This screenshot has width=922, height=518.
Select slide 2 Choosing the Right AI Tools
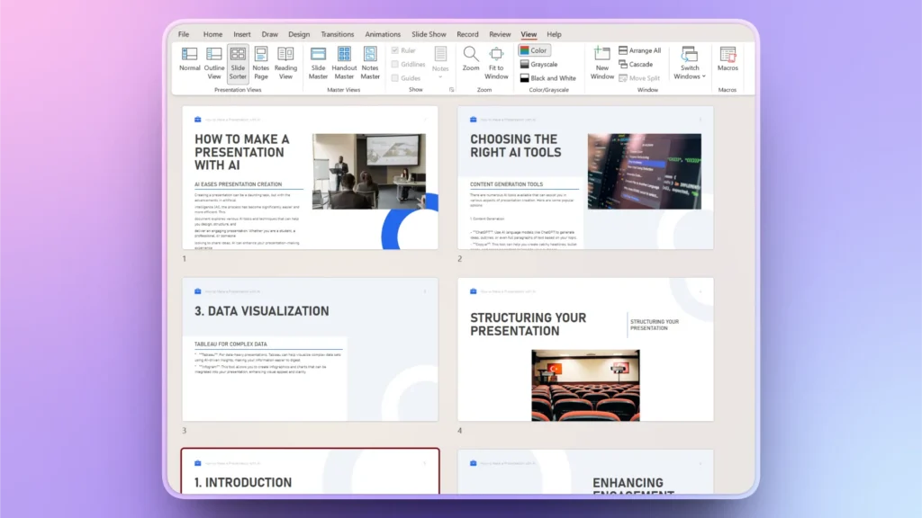(x=585, y=177)
